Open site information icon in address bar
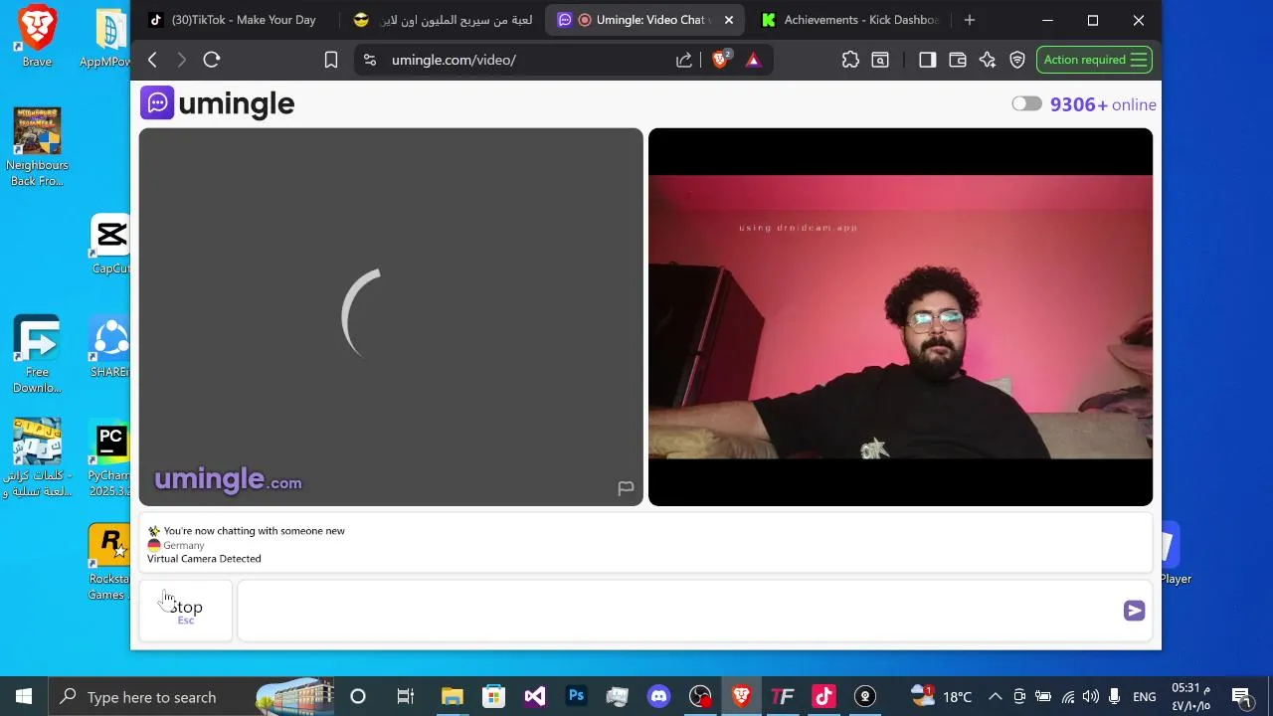 [x=370, y=60]
